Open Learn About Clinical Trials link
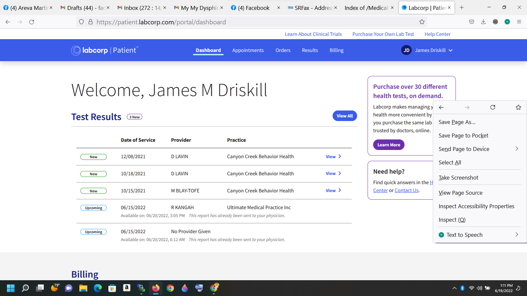527x296 pixels. 313,34
